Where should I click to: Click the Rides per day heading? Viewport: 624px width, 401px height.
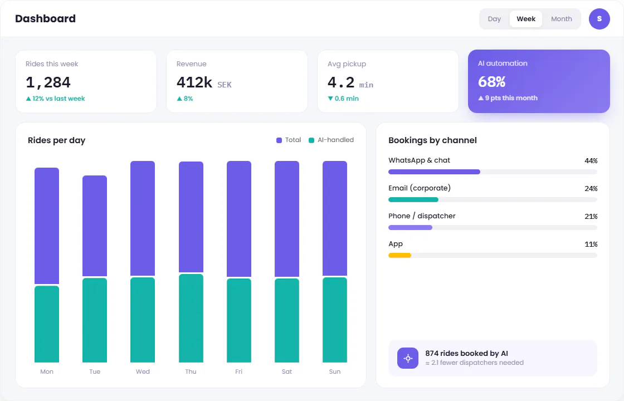56,140
